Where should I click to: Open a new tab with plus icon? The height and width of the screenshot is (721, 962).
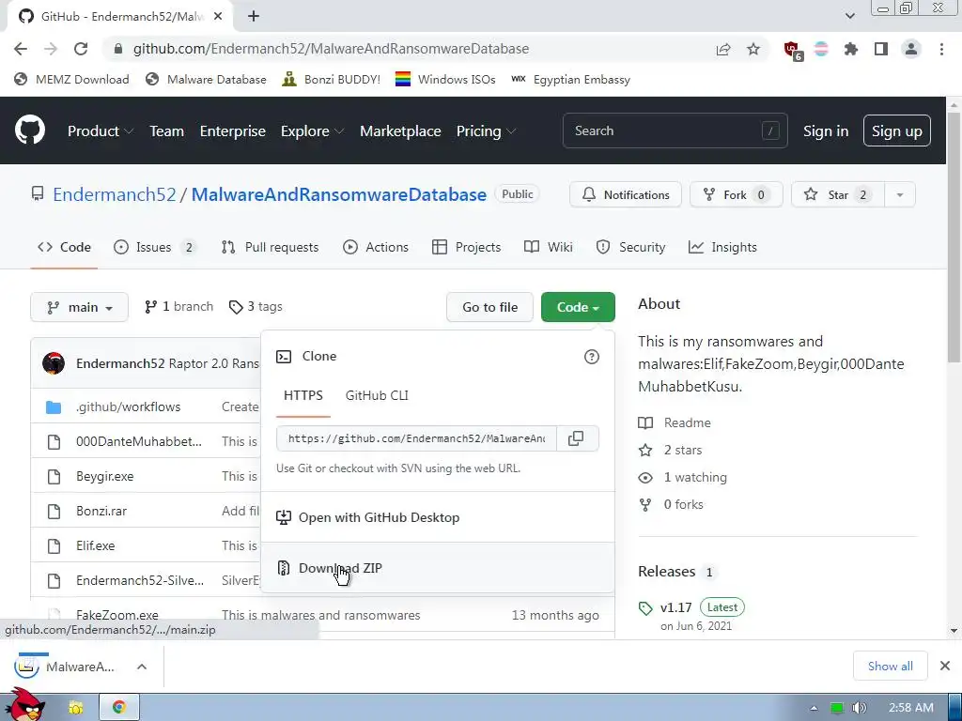(254, 17)
